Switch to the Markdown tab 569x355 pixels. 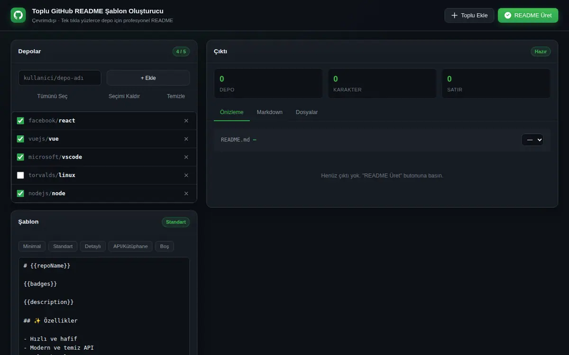270,112
